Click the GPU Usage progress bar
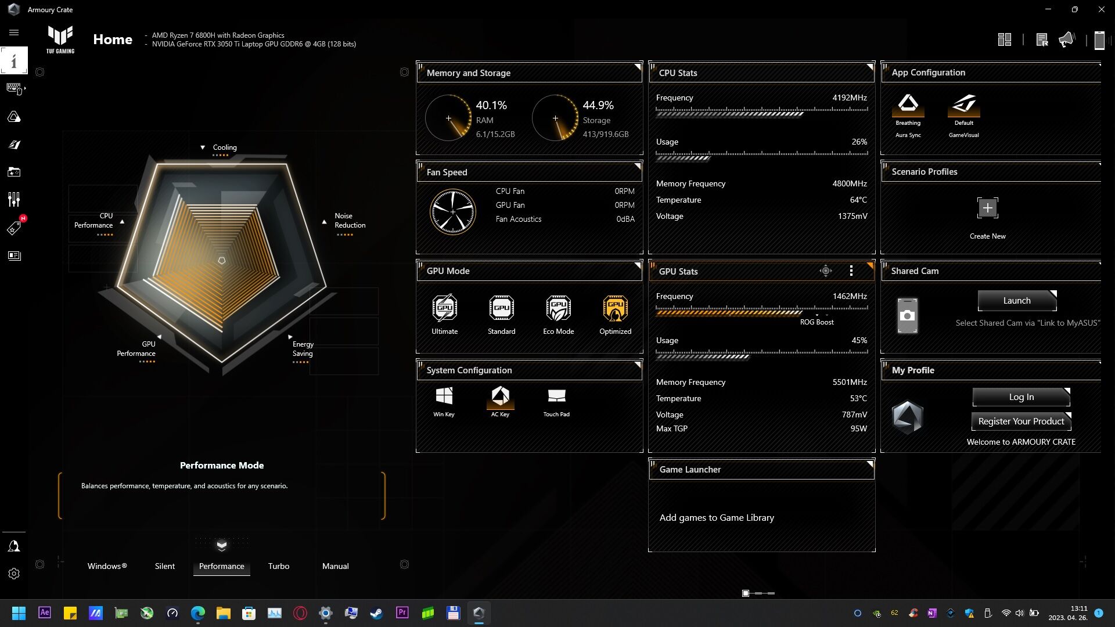This screenshot has height=627, width=1115. pyautogui.click(x=762, y=354)
